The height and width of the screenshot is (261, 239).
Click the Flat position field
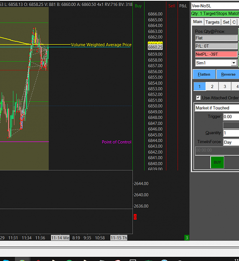pos(216,38)
